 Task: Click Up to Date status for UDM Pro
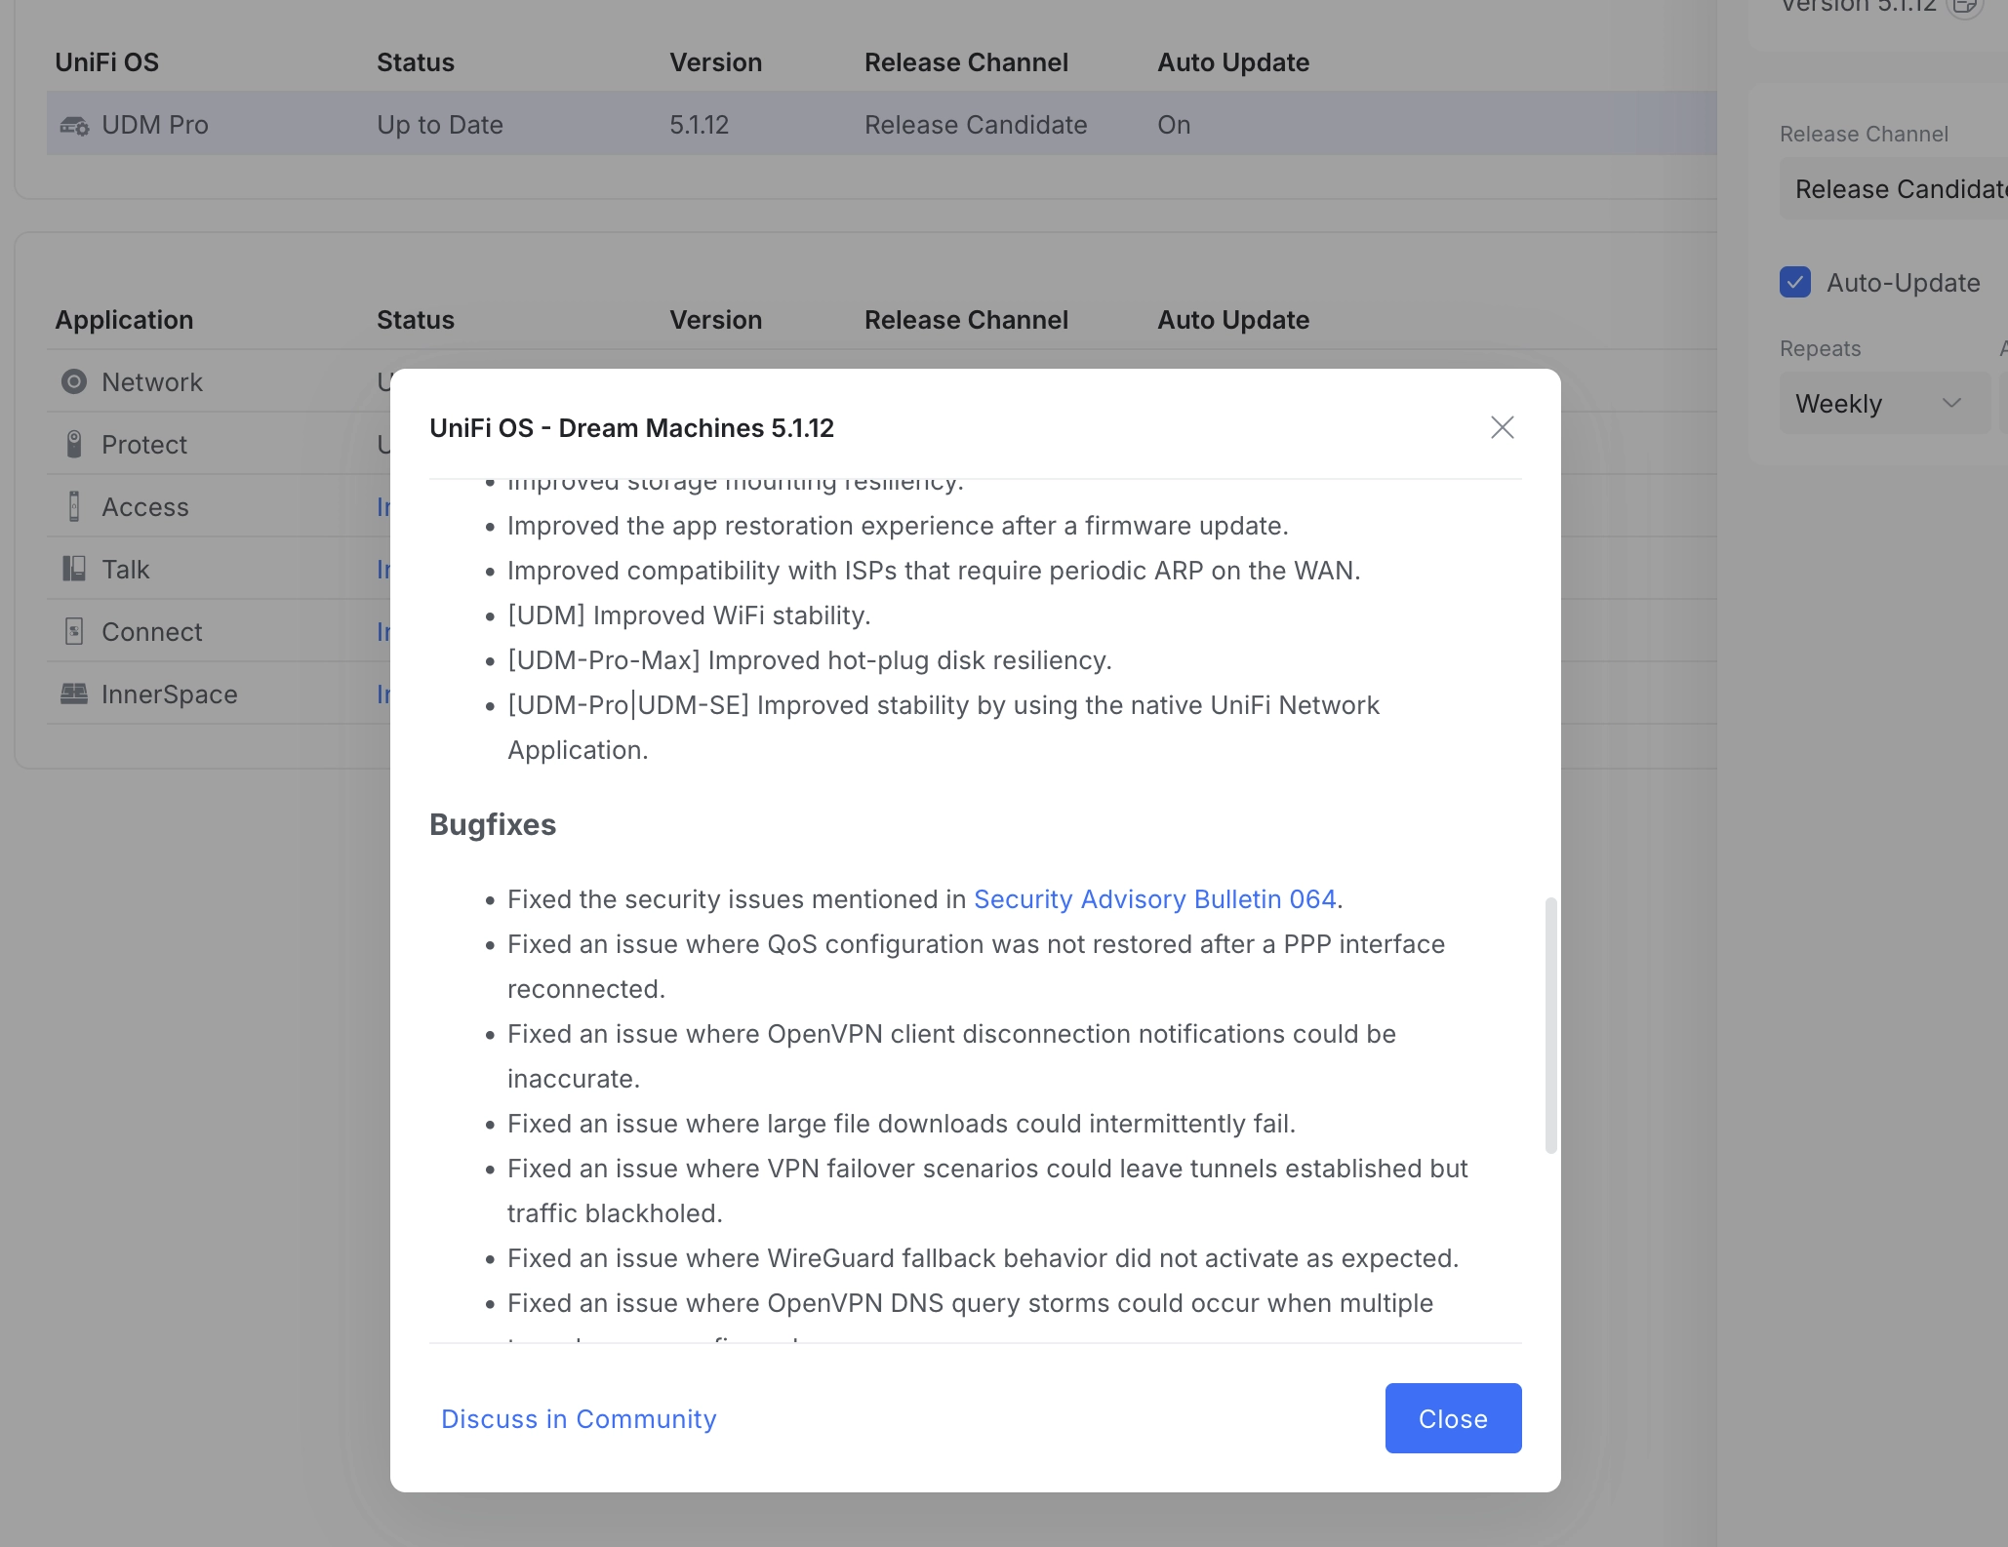point(440,125)
